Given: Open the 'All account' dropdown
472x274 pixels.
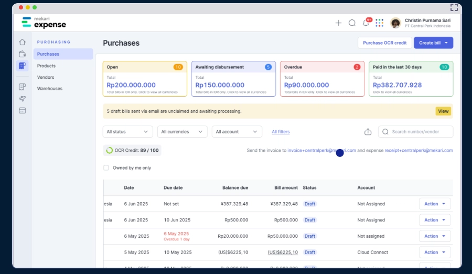Looking at the screenshot, I should [x=237, y=132].
